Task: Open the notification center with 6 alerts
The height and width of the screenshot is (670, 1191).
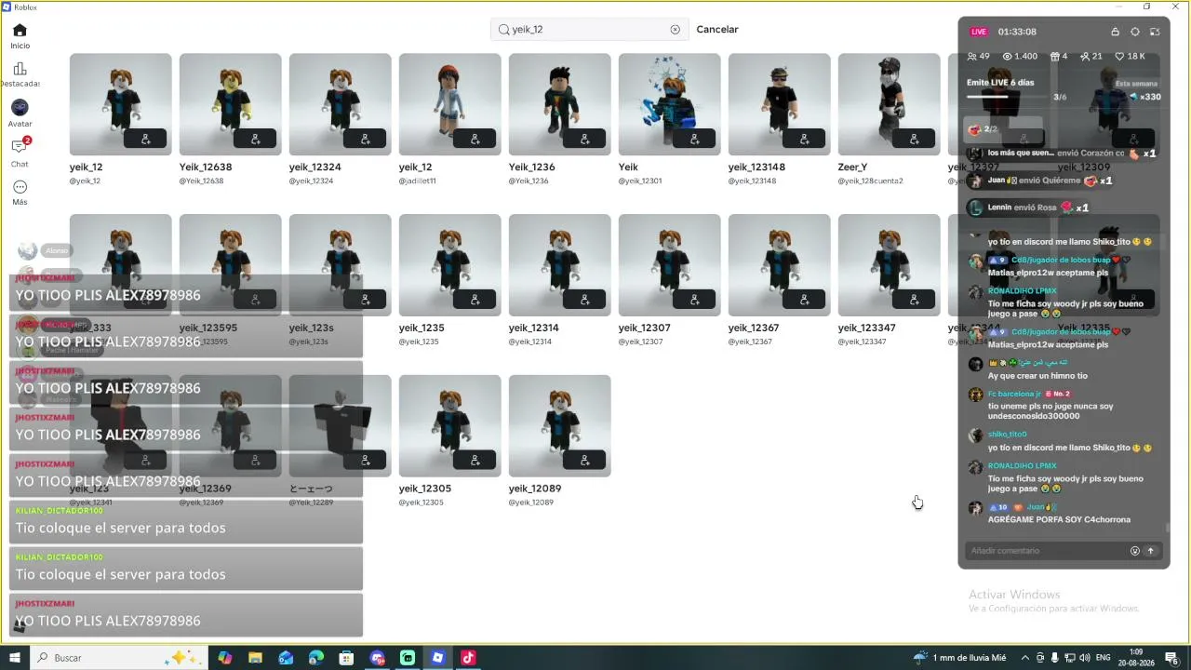Action: pos(1172,658)
